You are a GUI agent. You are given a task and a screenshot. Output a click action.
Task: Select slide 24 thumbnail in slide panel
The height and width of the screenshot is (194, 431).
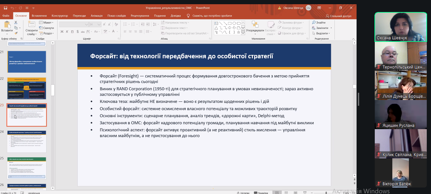(27, 141)
